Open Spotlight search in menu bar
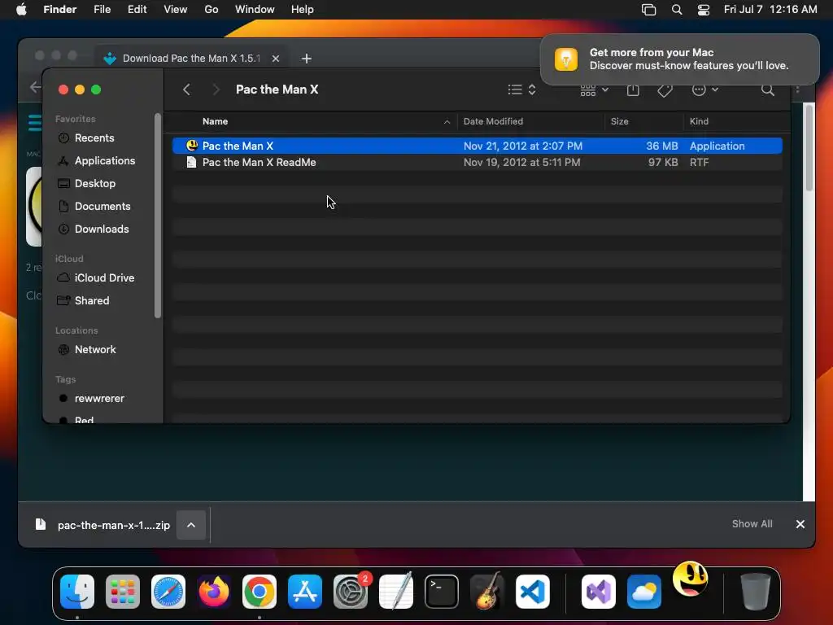Screen dimensions: 833x625 [x=676, y=10]
